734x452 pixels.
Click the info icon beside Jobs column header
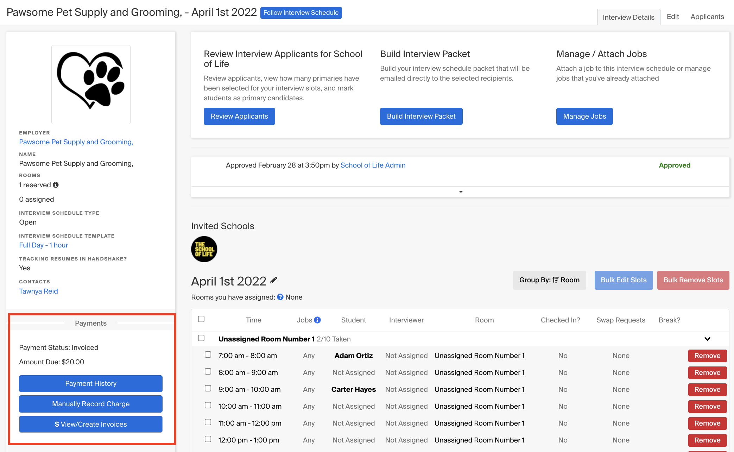[x=317, y=320]
